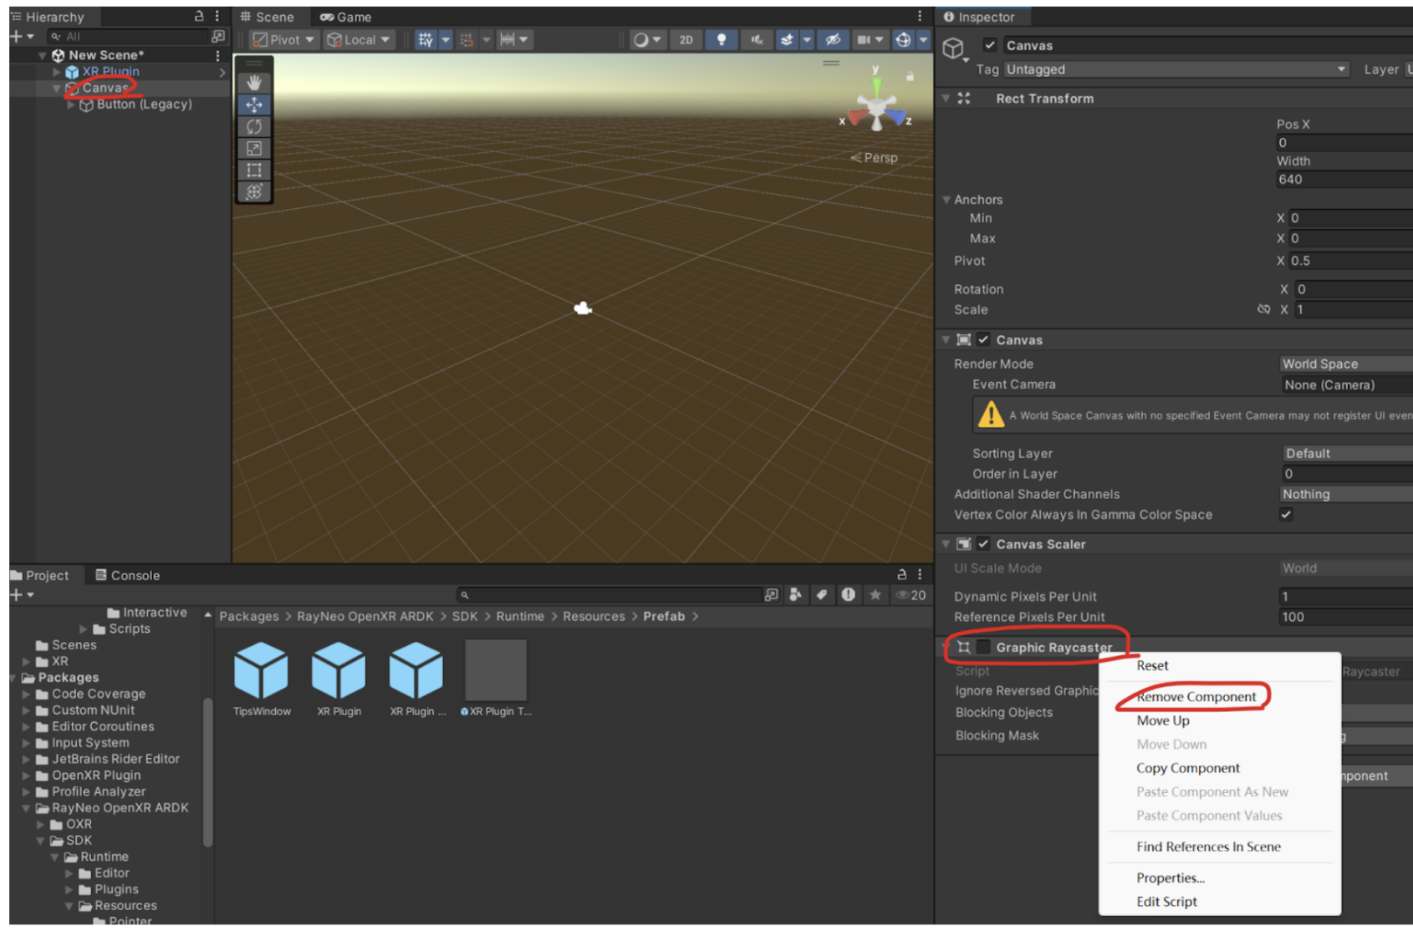The image size is (1413, 931).
Task: Click the Gizmos globe icon
Action: (x=903, y=39)
